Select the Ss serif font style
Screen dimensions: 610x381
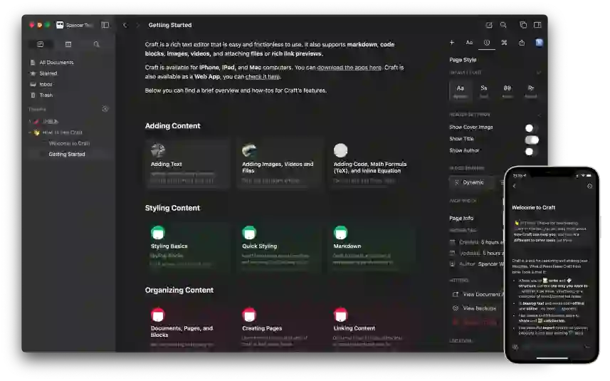tap(483, 91)
